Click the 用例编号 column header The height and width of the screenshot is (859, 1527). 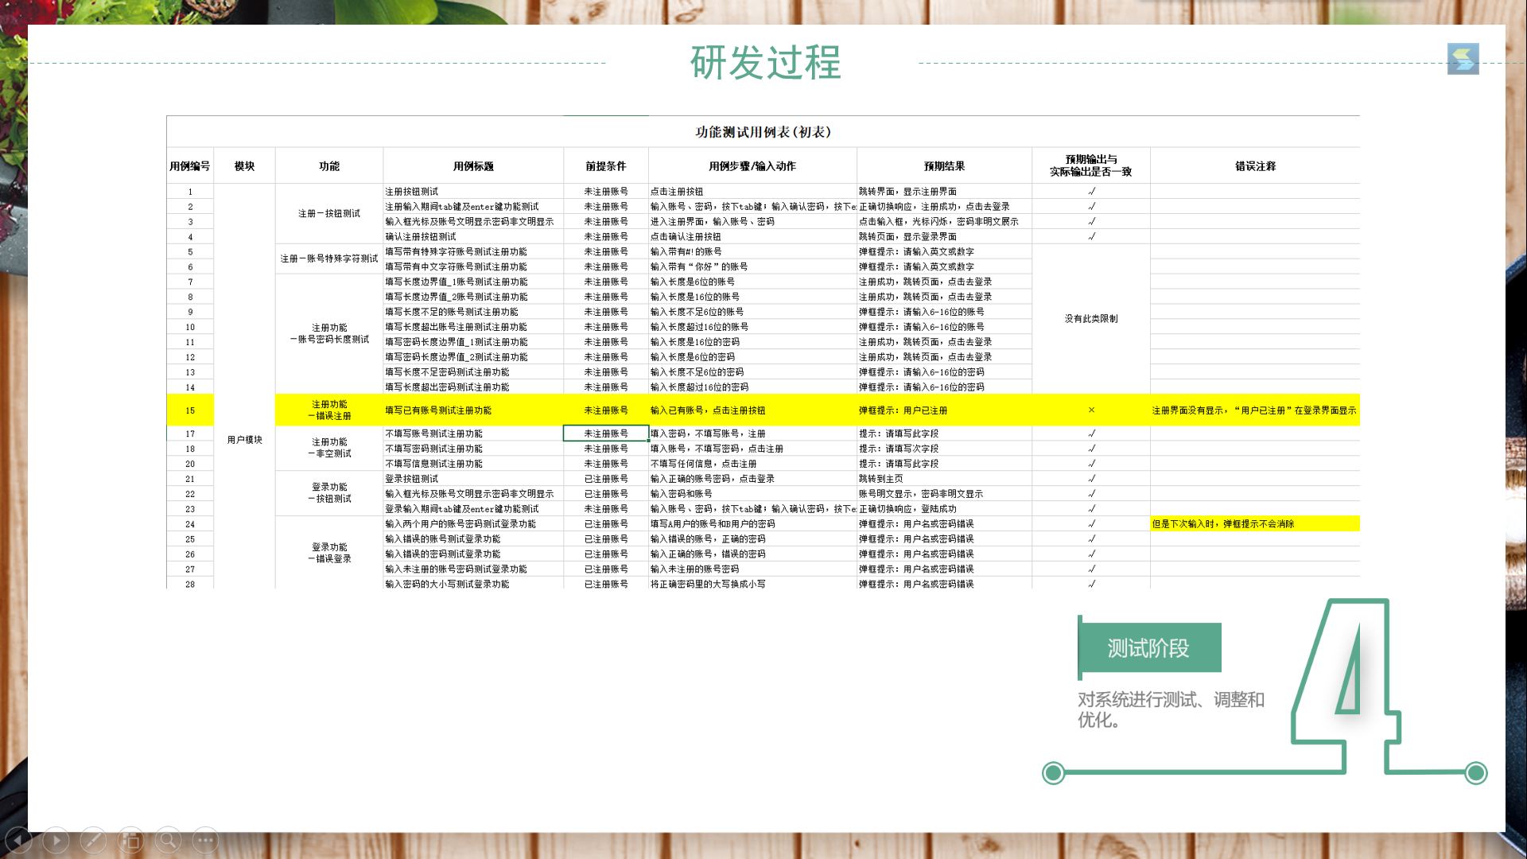point(189,166)
